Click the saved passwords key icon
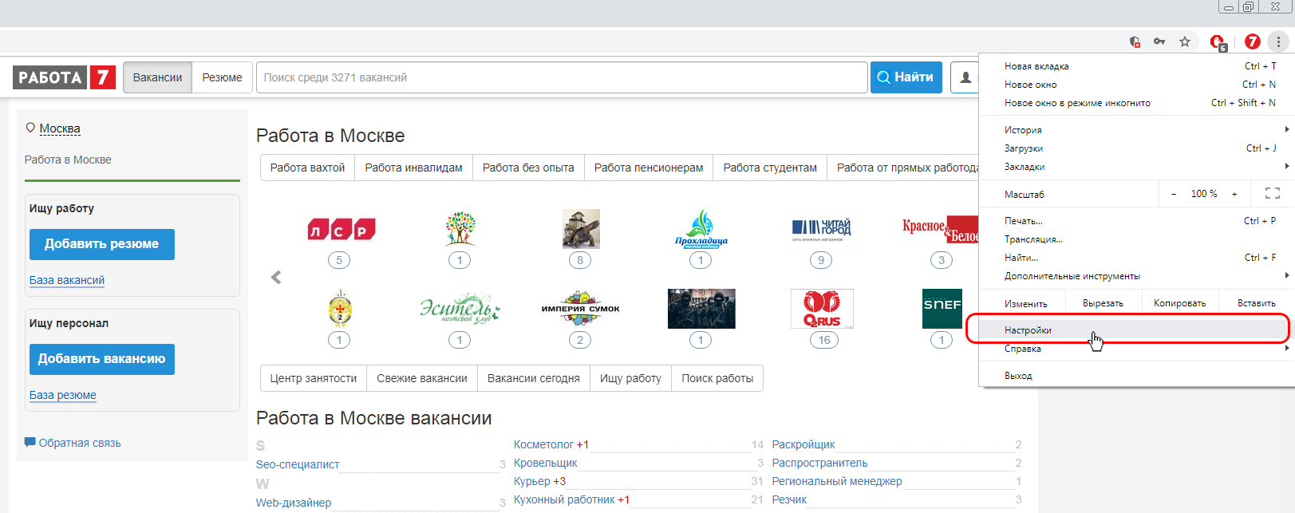Screen dimensions: 1295x513 pyautogui.click(x=1159, y=41)
